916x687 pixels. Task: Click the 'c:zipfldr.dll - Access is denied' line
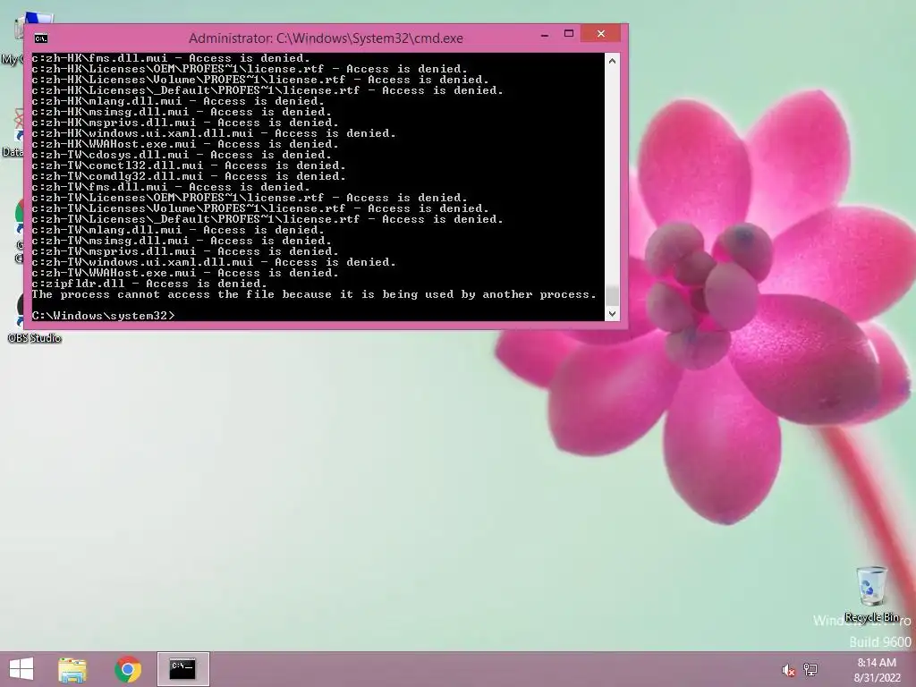(149, 284)
